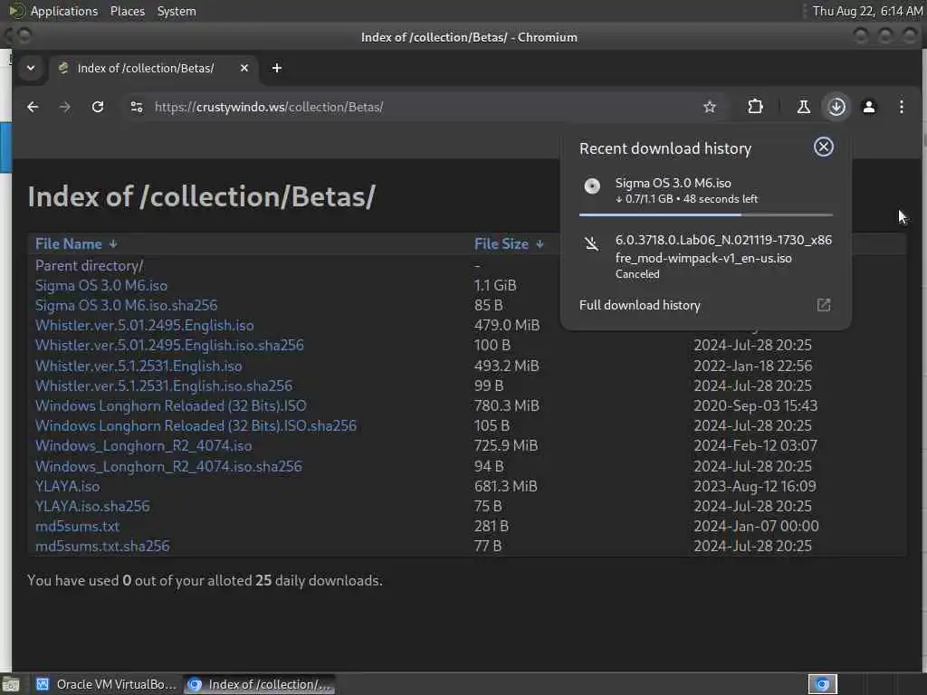
Task: Click the canceled Lab06 wimpack download entry
Action: tap(705, 256)
